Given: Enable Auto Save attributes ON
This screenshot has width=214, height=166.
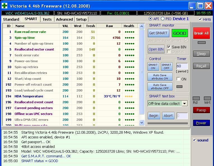Looking at the screenshot, I should [160, 77].
